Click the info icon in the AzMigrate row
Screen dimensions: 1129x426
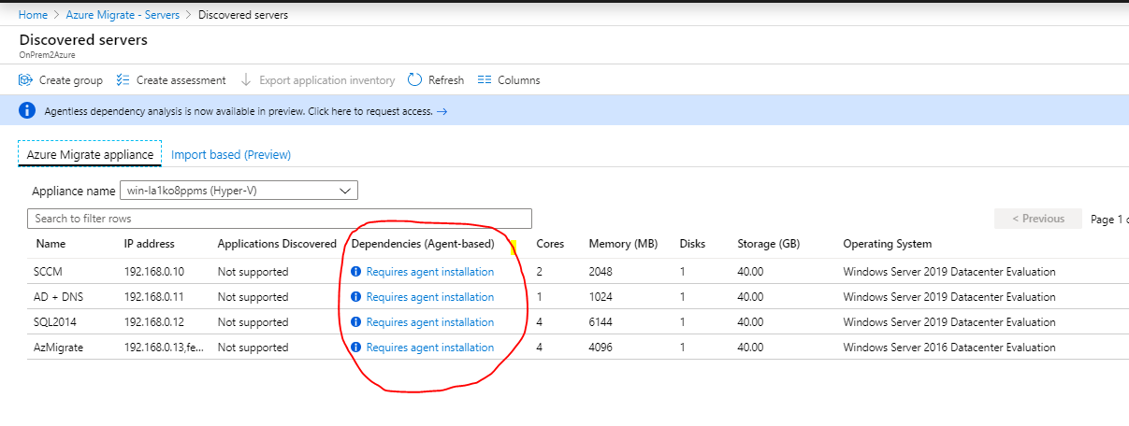pyautogui.click(x=355, y=348)
